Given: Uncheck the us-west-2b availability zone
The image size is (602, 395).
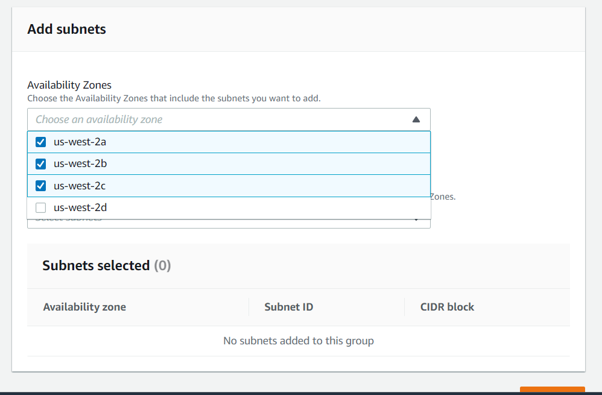Looking at the screenshot, I should pyautogui.click(x=40, y=163).
